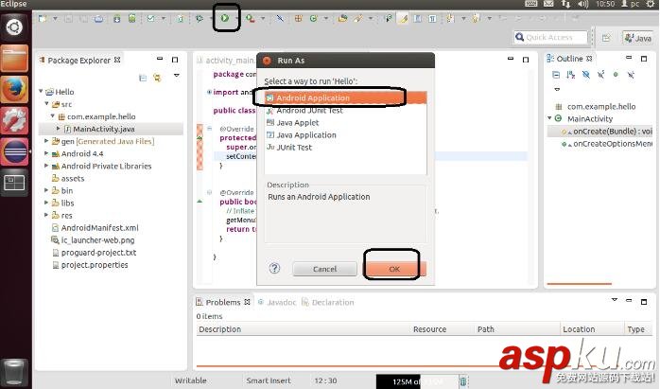Toggle Mark Occurrences highlighter toolbar icon
The height and width of the screenshot is (389, 660).
point(403,19)
